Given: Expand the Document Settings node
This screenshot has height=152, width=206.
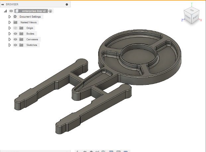Looking at the screenshot, I should click(10, 17).
